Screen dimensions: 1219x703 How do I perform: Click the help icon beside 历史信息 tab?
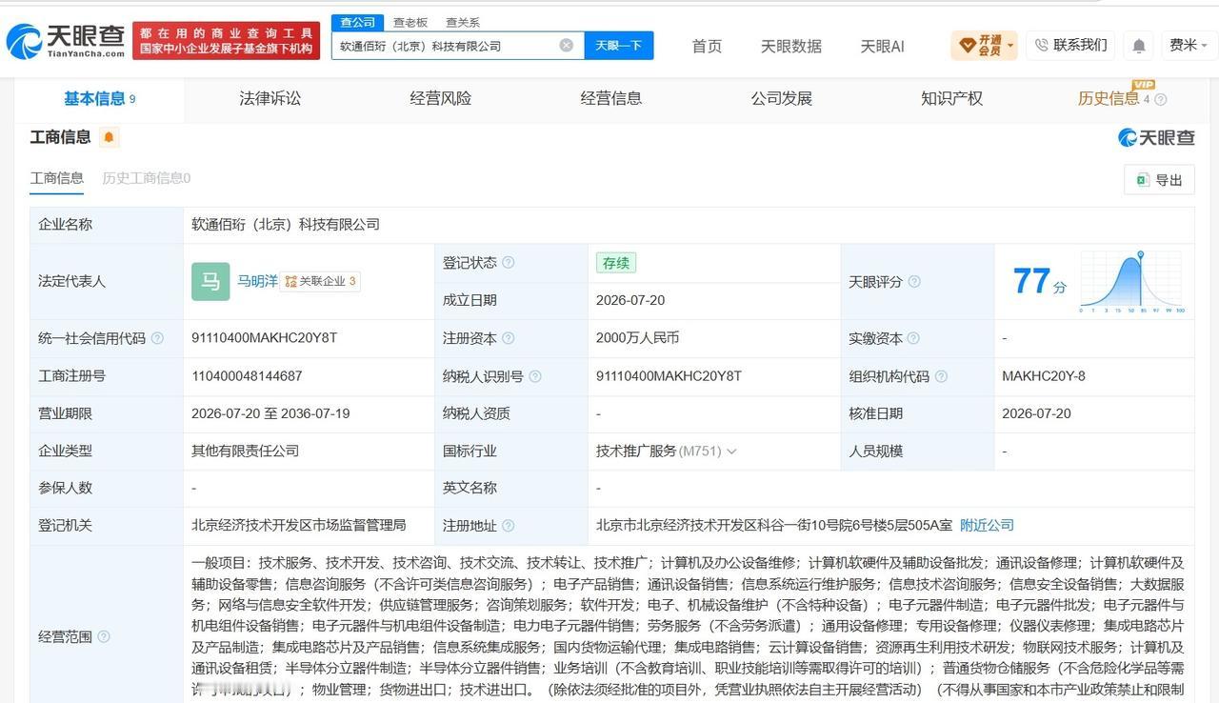click(1160, 99)
